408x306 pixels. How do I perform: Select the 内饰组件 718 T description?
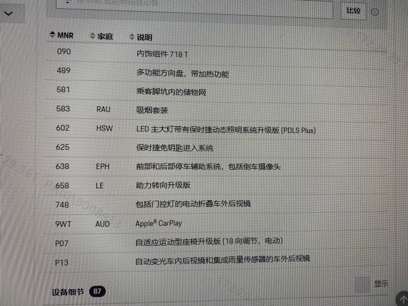click(x=162, y=54)
